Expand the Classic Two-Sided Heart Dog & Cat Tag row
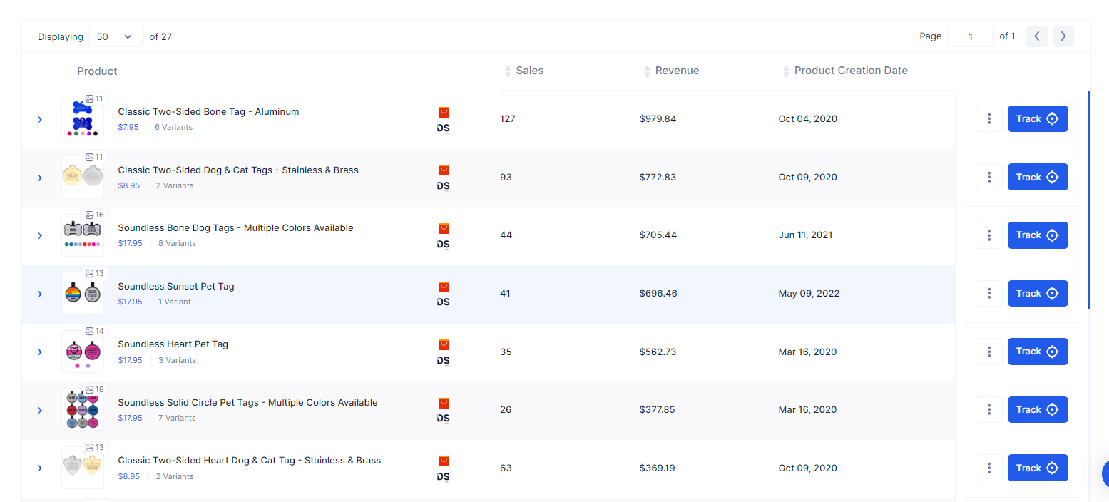The image size is (1109, 502). click(x=39, y=468)
